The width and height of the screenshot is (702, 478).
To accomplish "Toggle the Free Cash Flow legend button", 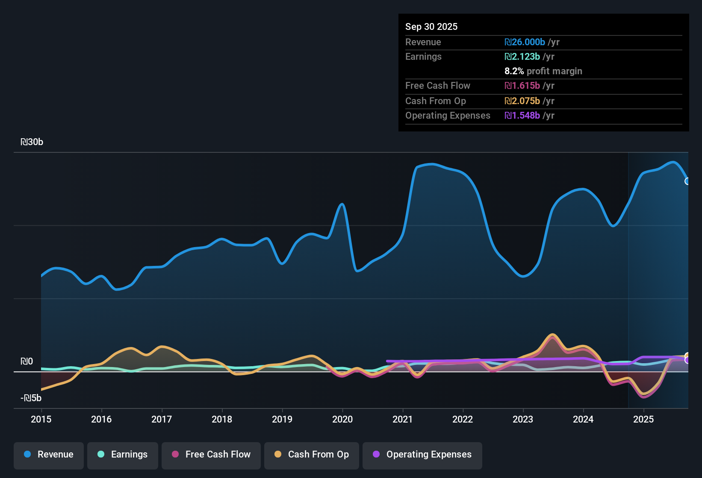I will pos(211,455).
